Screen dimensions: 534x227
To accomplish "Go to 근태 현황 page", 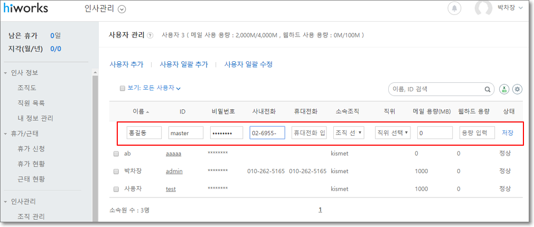I will click(31, 179).
